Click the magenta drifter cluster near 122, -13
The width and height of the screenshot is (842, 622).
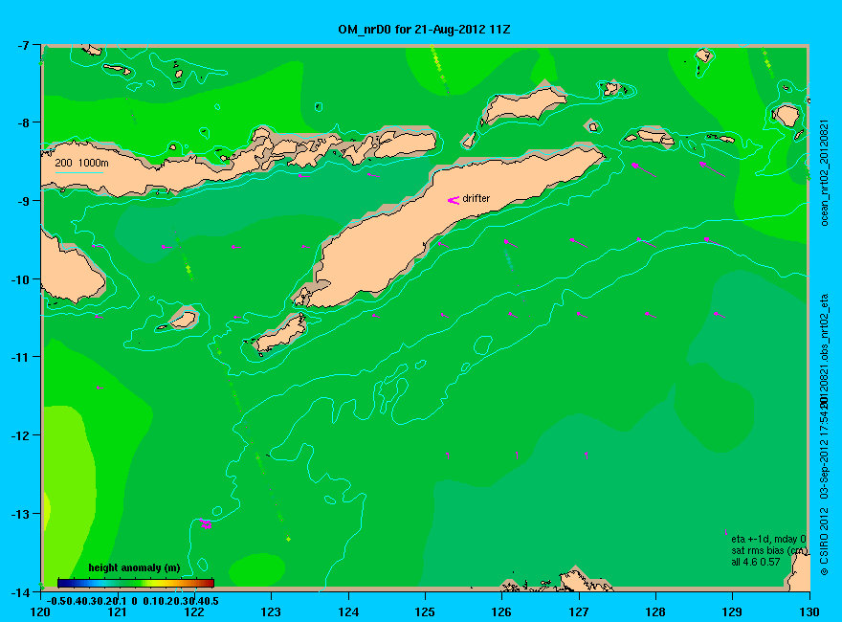tap(206, 524)
